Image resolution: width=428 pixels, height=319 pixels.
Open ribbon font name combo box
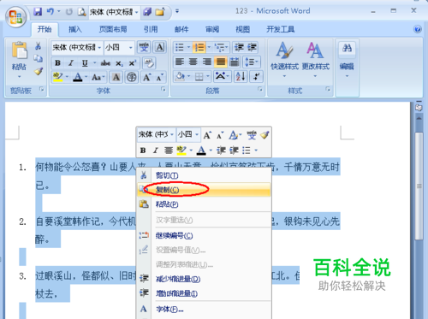[76, 47]
